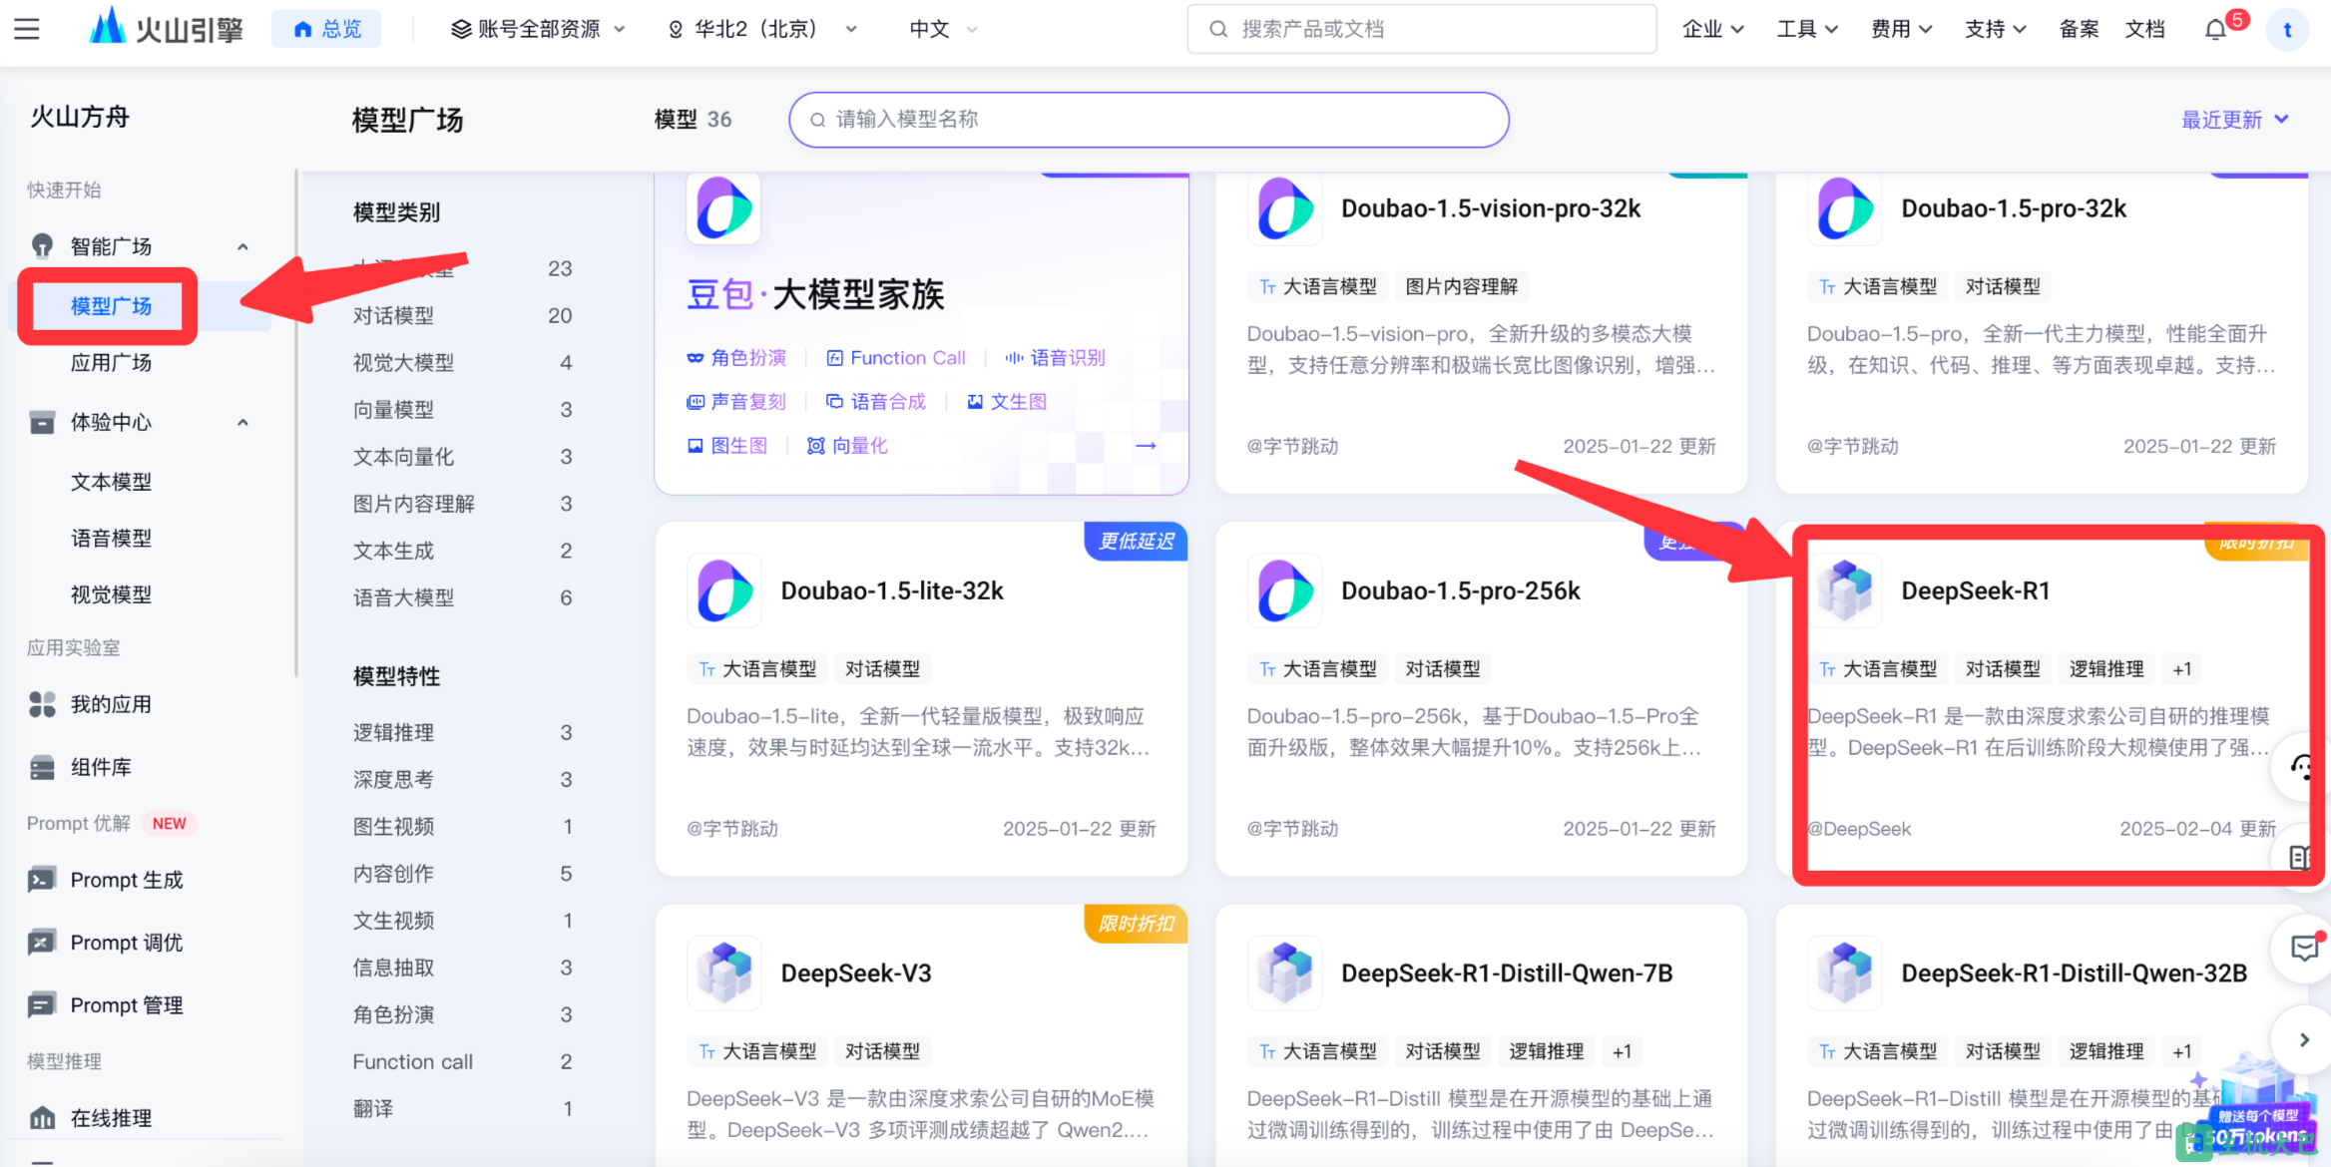Click the 总览 overview button
The height and width of the screenshot is (1167, 2331).
(327, 29)
